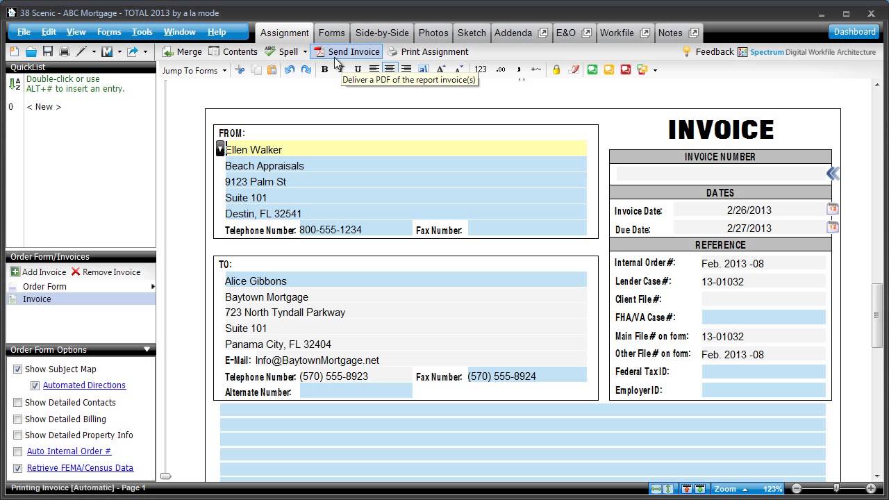Switch to the Sketch tab

tap(472, 33)
